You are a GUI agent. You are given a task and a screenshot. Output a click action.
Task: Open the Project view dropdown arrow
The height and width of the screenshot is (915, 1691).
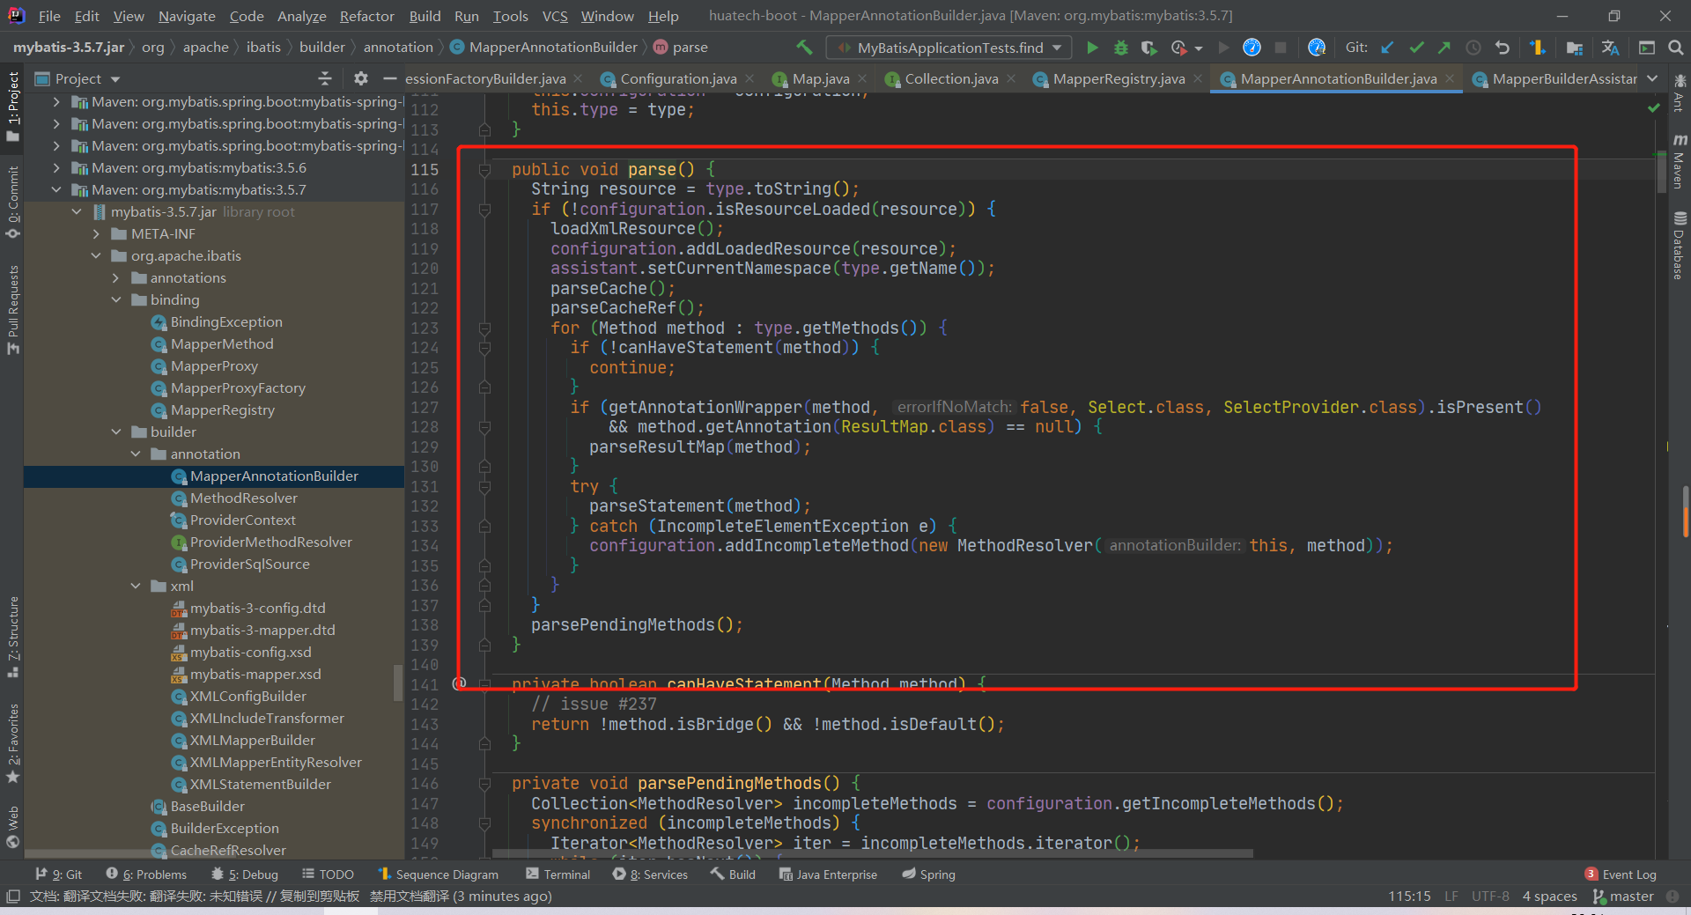click(115, 79)
